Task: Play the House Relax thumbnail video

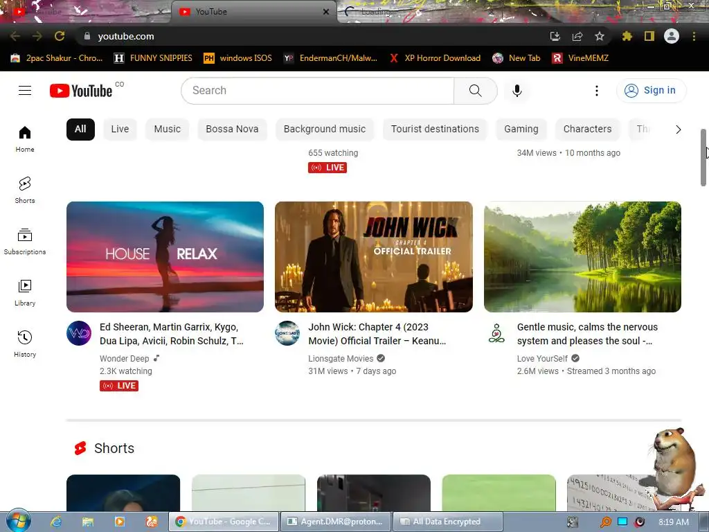Action: [165, 257]
